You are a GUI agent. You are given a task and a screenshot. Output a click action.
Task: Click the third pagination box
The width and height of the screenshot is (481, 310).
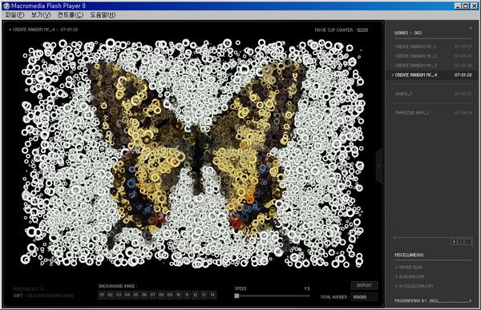pyautogui.click(x=468, y=242)
